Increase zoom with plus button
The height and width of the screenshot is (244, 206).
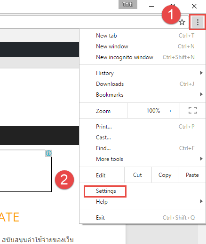coord(170,111)
